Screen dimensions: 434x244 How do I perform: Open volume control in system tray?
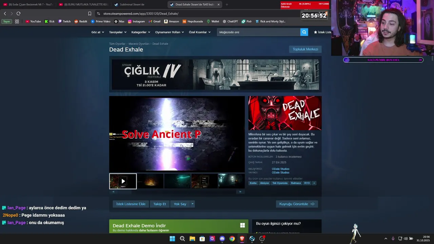pyautogui.click(x=406, y=239)
